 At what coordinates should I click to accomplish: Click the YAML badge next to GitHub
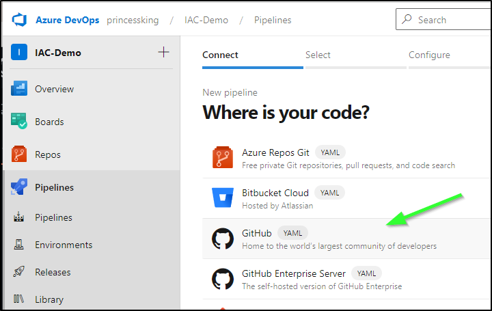292,233
